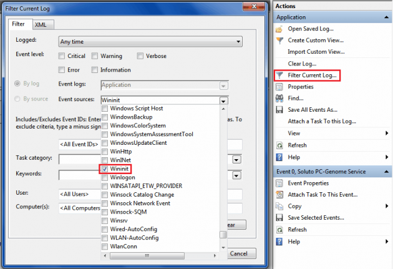Click the Copy icon in Actions pane
The height and width of the screenshot is (269, 393).
click(x=280, y=206)
